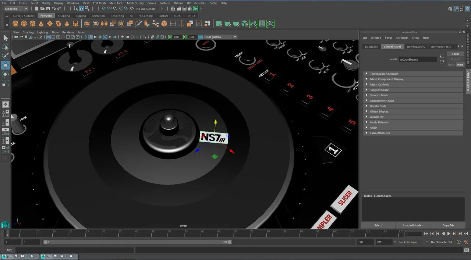The height and width of the screenshot is (260, 471).
Task: Click the Select tool arrow in toolbox
Action: coord(6,38)
